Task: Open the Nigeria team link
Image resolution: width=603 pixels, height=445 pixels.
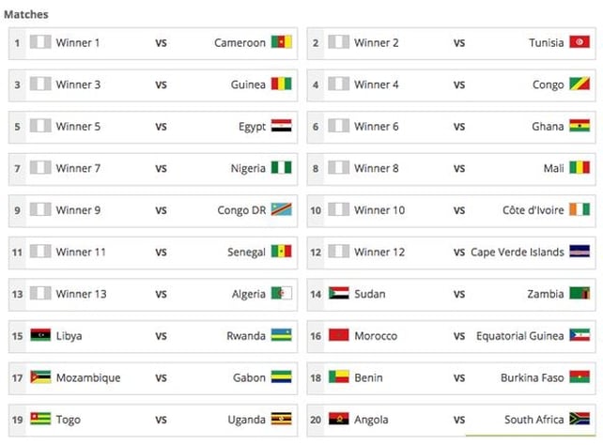Action: click(x=248, y=168)
